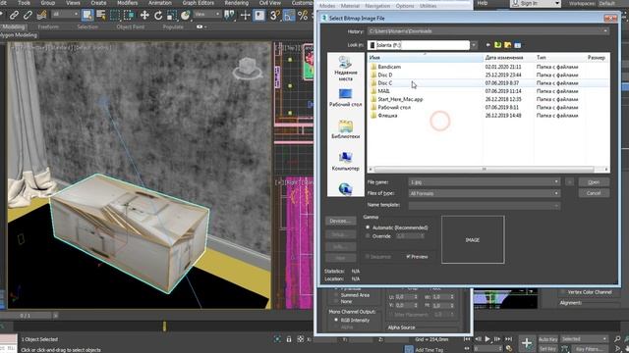Click the Devices... button

point(340,221)
